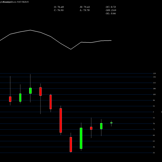
Task: Click the close price value 'C: 76.95'
Action: point(59,10)
